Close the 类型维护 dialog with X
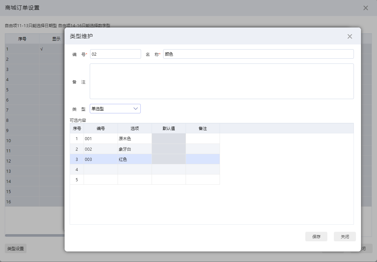Screen dimensions: 377x262 pyautogui.click(x=349, y=36)
